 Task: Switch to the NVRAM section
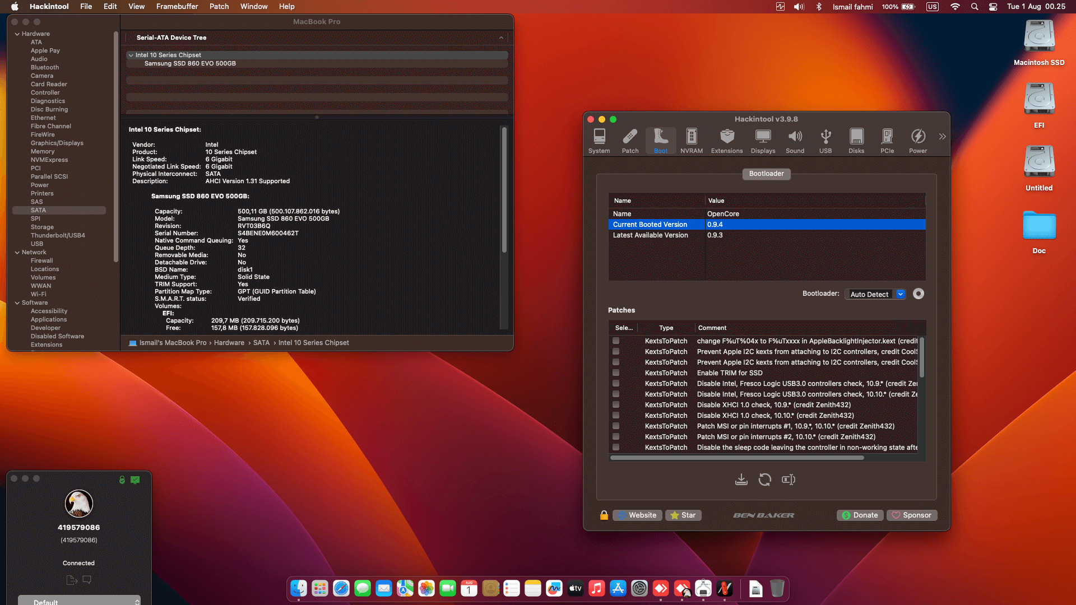click(692, 140)
